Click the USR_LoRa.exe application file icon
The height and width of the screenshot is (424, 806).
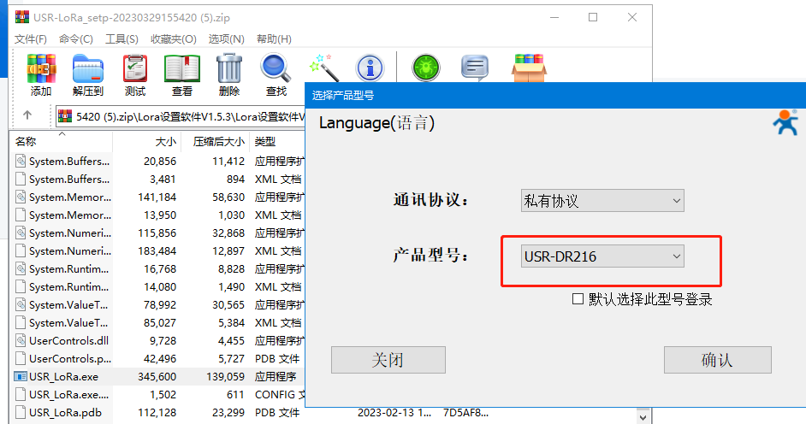(x=20, y=377)
